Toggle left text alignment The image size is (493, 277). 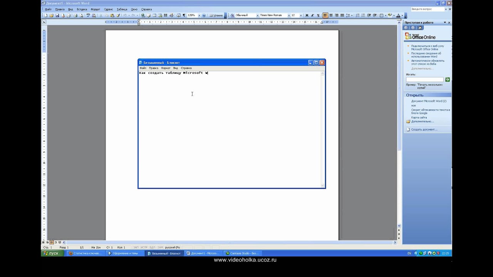tap(325, 15)
